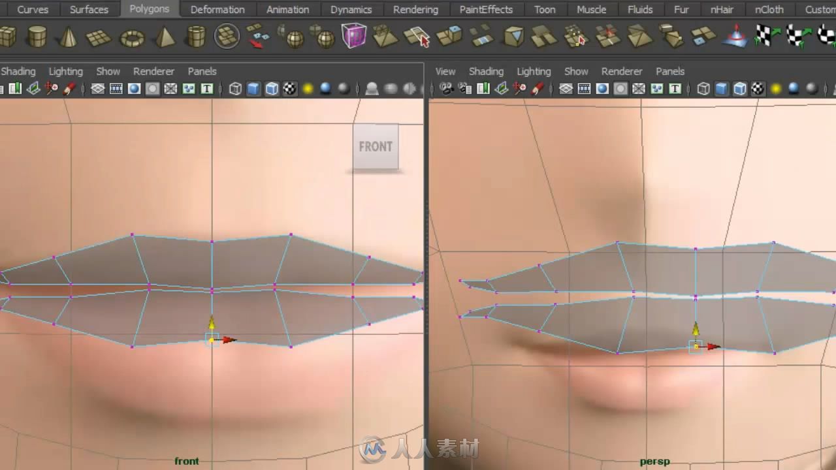Click the cube with blue triangle face icon
Screen dimensions: 836x470
point(514,37)
